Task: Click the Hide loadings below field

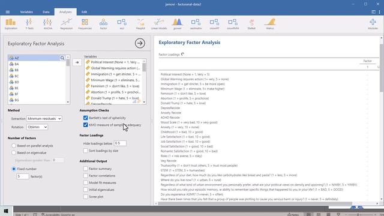Action: tap(120, 143)
